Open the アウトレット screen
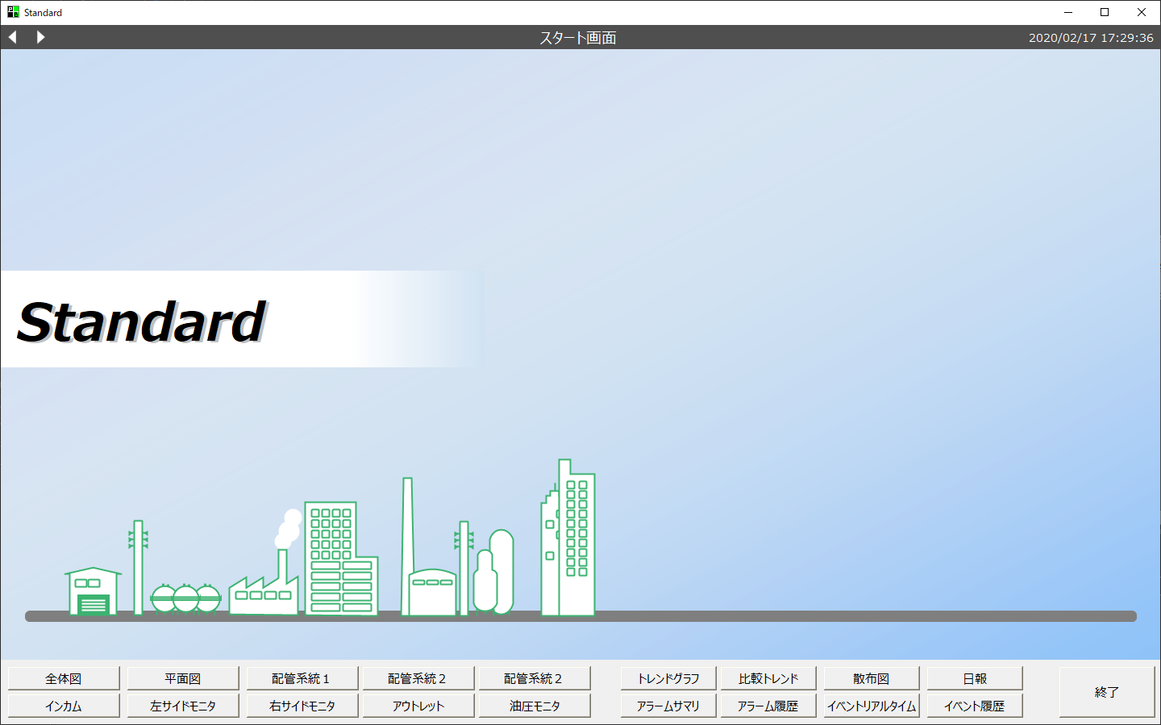The height and width of the screenshot is (725, 1161). click(x=418, y=706)
